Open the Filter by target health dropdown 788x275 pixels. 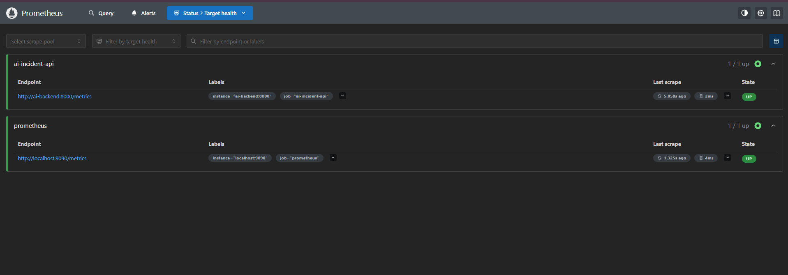(136, 41)
